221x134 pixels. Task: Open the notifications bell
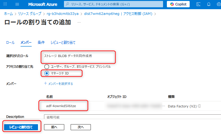209,4
